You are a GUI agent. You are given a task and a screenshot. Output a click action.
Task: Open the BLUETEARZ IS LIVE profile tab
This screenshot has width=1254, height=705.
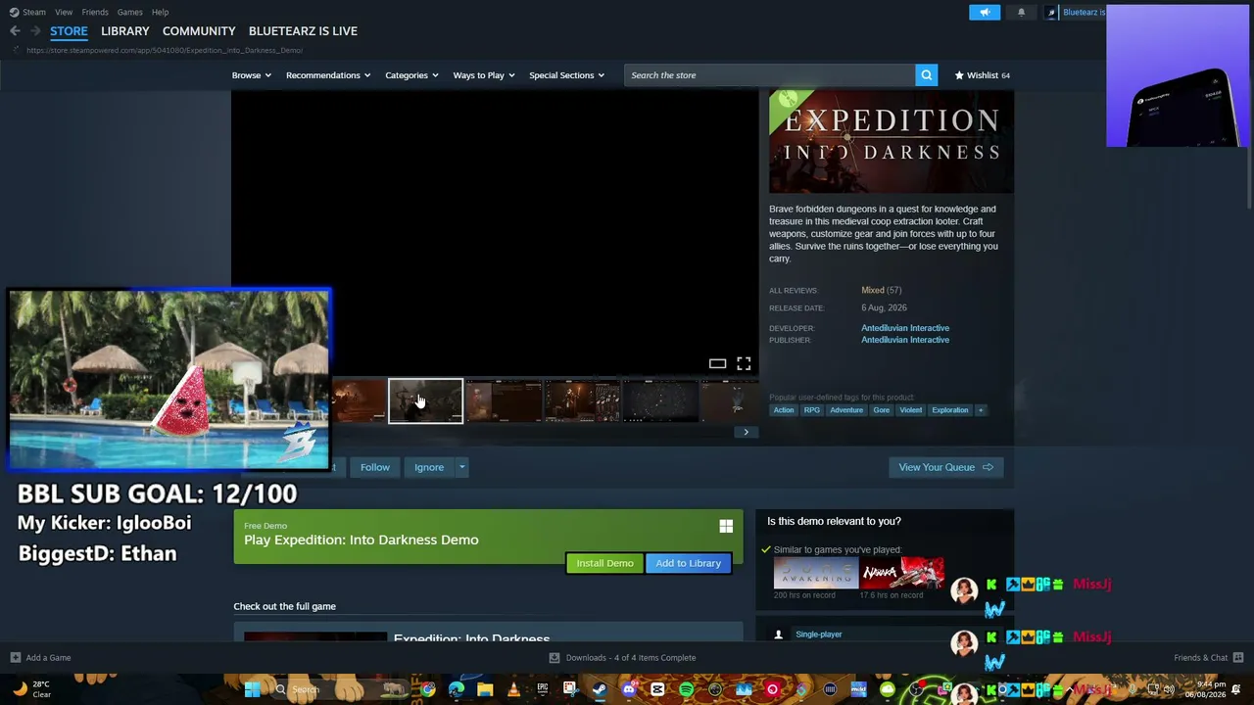[303, 31]
